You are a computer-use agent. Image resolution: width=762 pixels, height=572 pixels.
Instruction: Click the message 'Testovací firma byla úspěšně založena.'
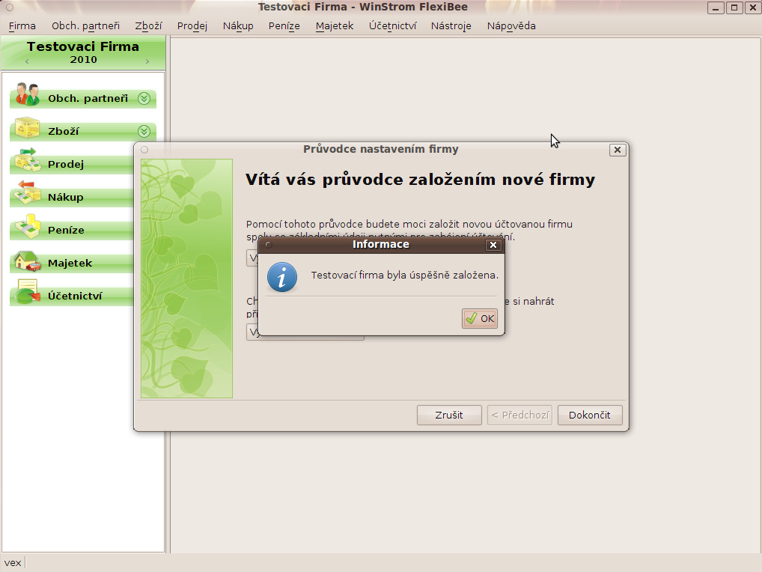405,275
